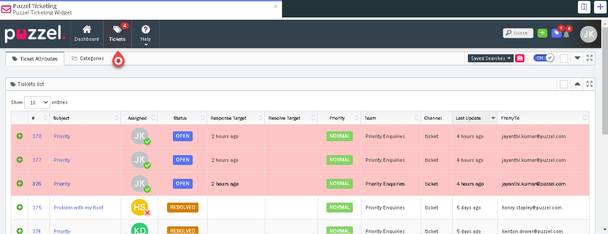This screenshot has height=234, width=608.
Task: Click the green plus new ticket button
Action: coord(542,33)
